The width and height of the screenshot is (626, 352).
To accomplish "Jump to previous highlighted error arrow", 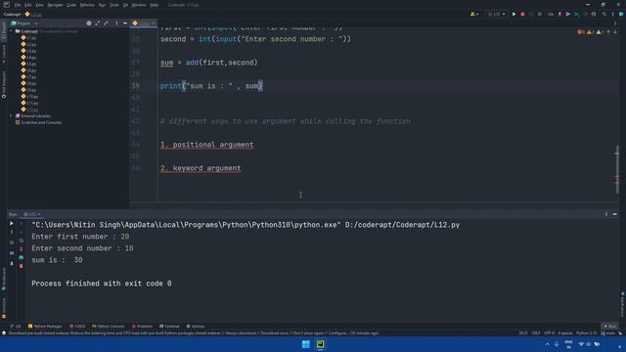I will coord(608,32).
